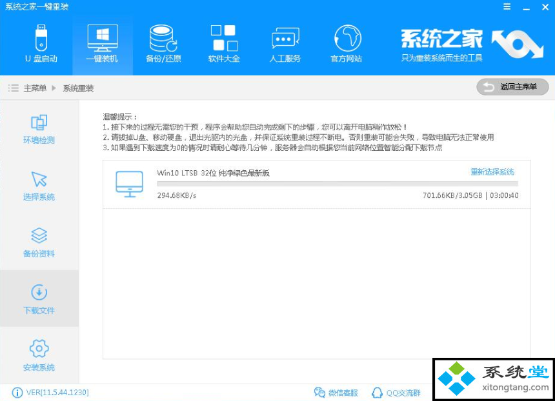Screen dimensions: 555x401
Task: Click the 701.66KB/3.05GB progress text
Action: coord(452,195)
